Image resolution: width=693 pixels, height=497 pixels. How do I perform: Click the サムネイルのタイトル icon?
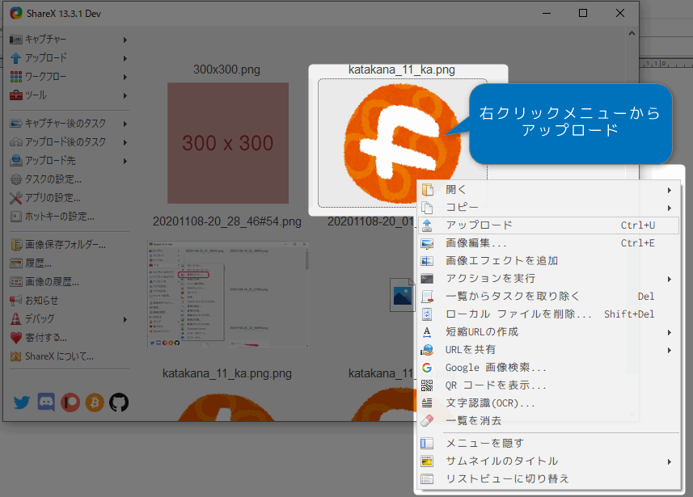click(x=427, y=461)
